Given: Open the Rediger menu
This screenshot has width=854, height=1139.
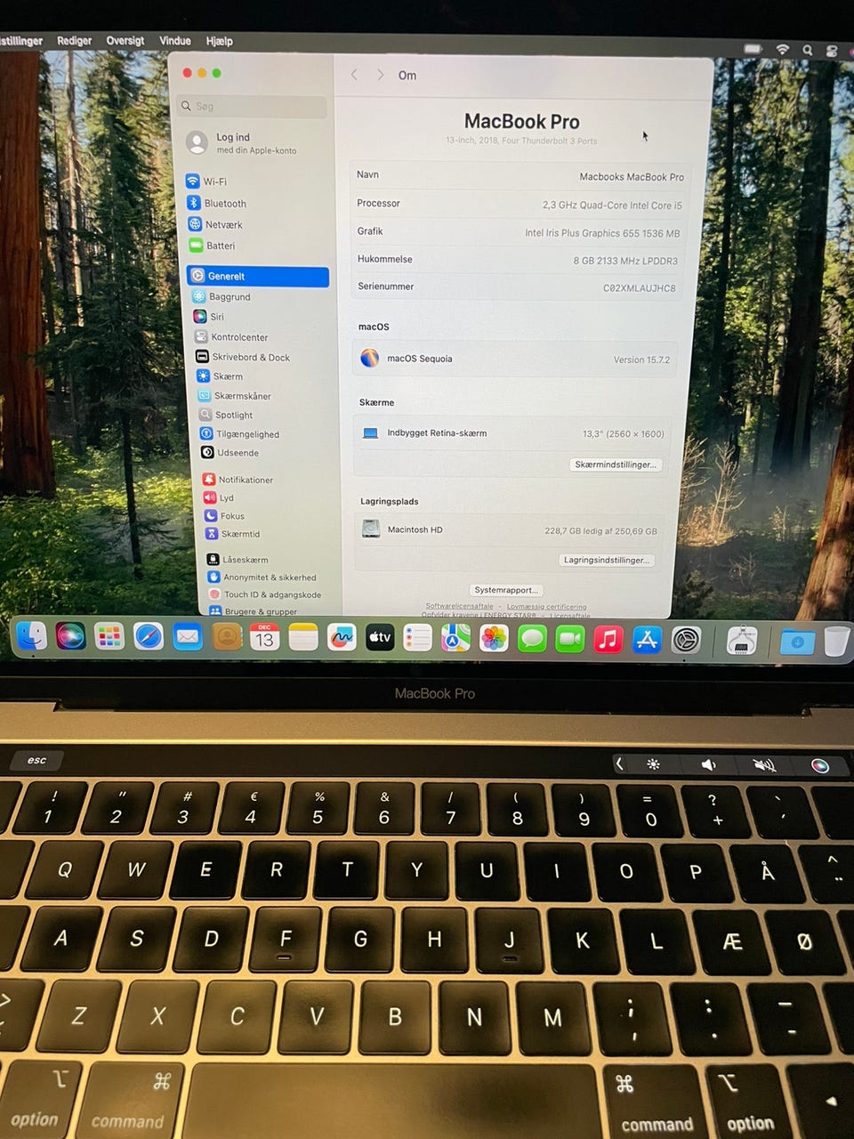Looking at the screenshot, I should [74, 41].
